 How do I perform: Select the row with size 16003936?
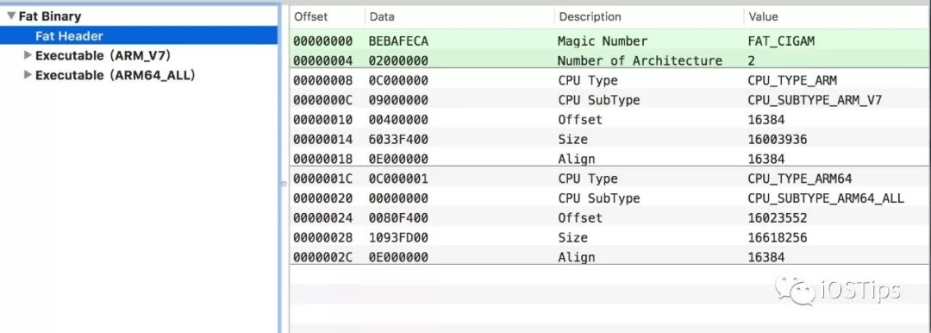pyautogui.click(x=609, y=139)
